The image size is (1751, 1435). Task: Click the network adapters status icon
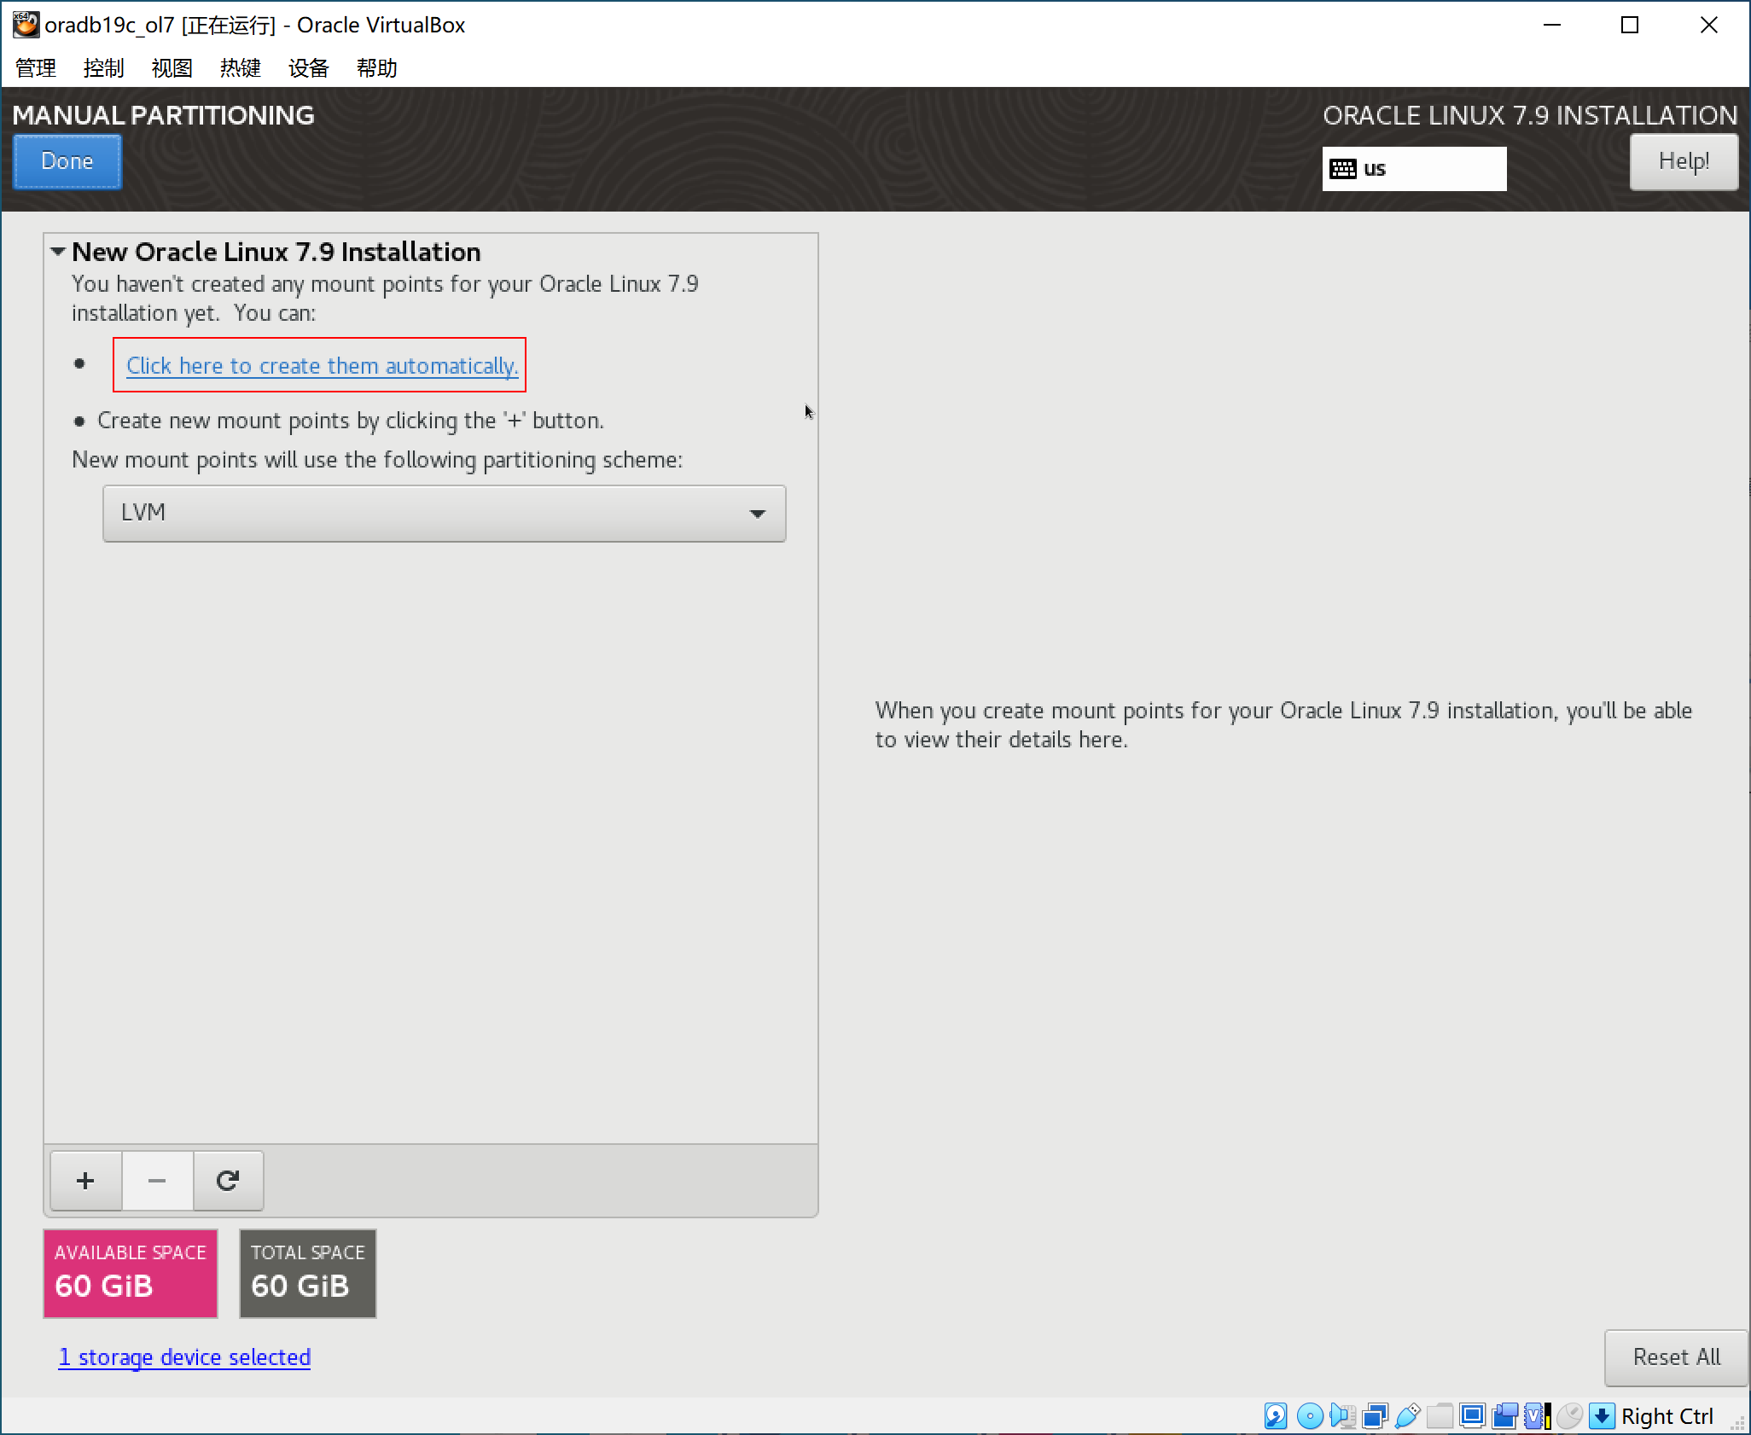(1376, 1416)
